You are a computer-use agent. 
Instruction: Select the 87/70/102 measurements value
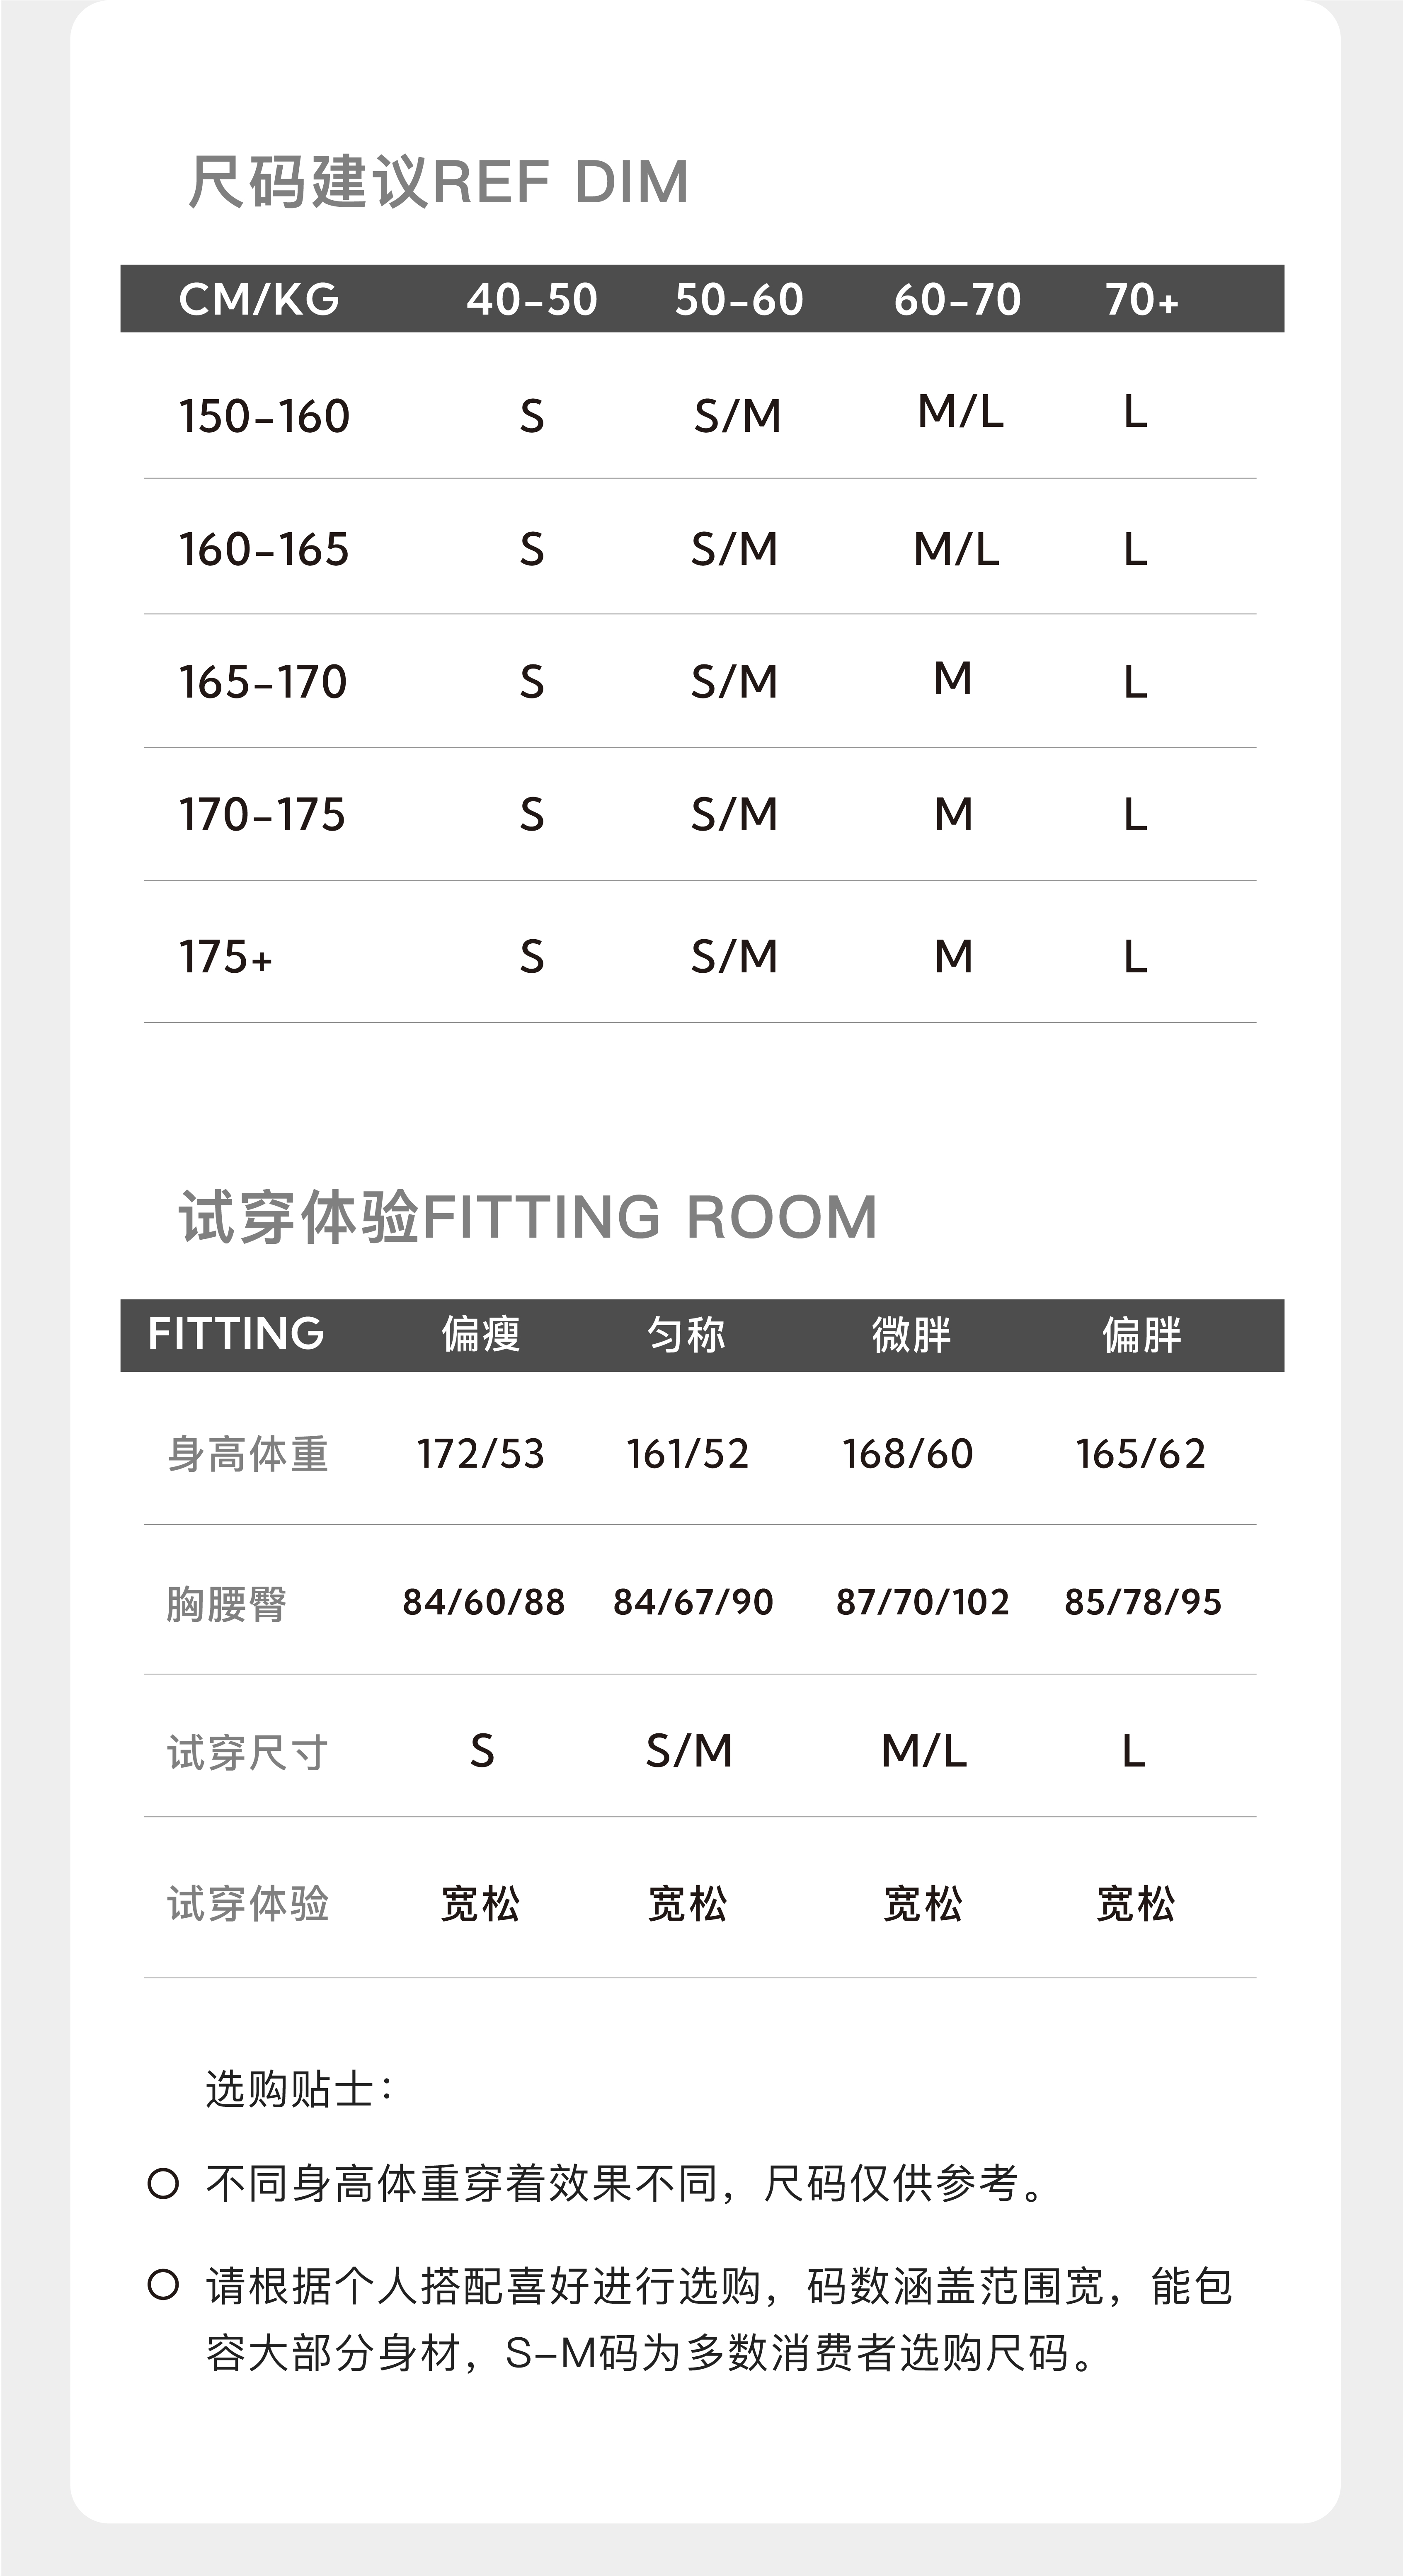coord(922,1602)
